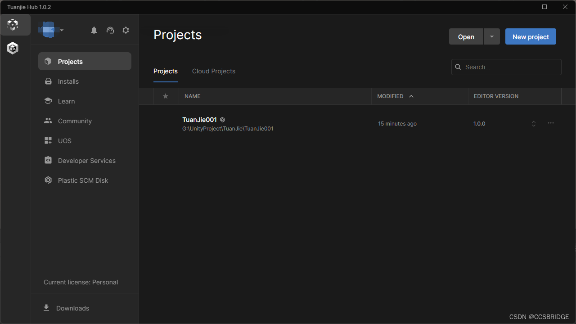This screenshot has height=324, width=576.
Task: Click the icon next to TuanJie001 name
Action: point(222,120)
